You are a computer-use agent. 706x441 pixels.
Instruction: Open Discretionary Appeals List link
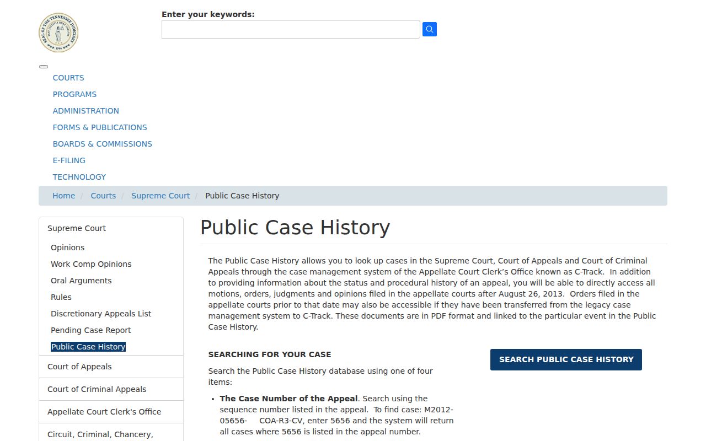point(101,314)
